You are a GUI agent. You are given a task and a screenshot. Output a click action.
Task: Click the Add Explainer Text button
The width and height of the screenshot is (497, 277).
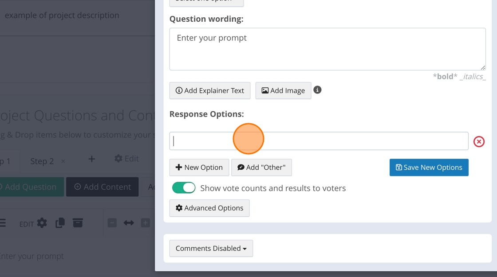point(209,90)
